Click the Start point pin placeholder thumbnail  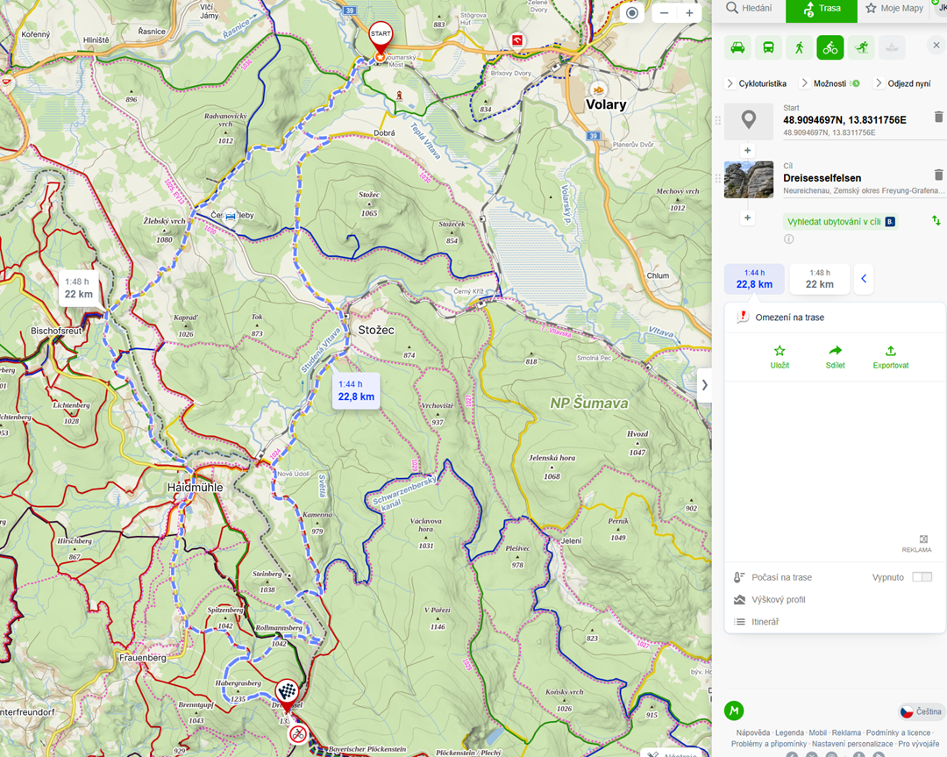pos(748,121)
